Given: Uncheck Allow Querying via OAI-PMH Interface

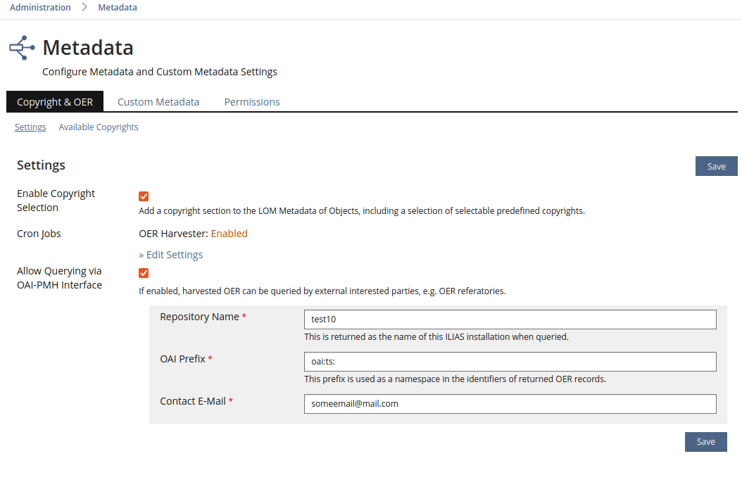Looking at the screenshot, I should [x=144, y=273].
